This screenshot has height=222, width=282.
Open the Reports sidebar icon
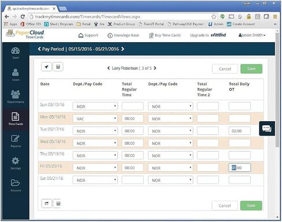click(x=16, y=141)
